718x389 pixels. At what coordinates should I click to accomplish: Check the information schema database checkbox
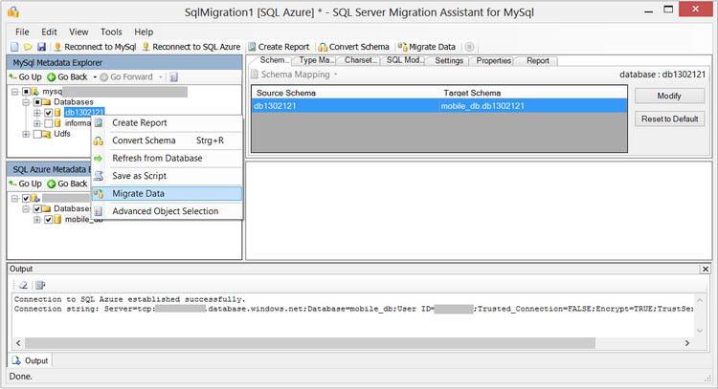pos(49,123)
